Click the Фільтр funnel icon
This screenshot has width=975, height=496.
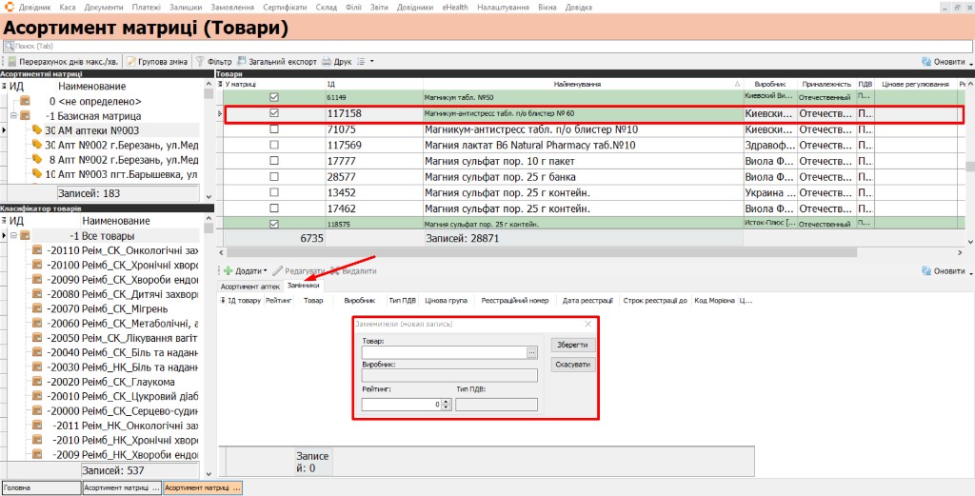(200, 62)
